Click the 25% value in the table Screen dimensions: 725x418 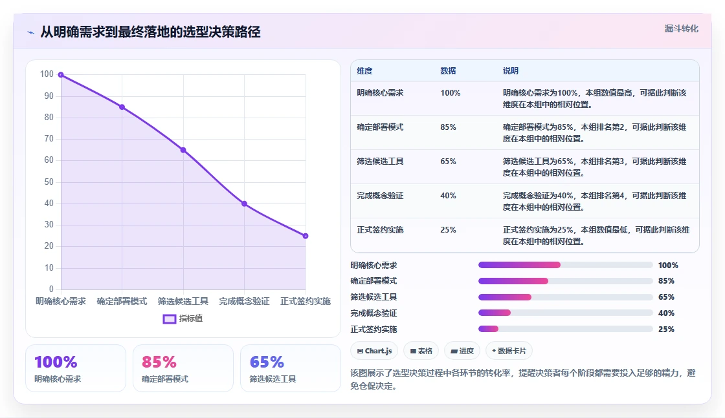pos(448,230)
